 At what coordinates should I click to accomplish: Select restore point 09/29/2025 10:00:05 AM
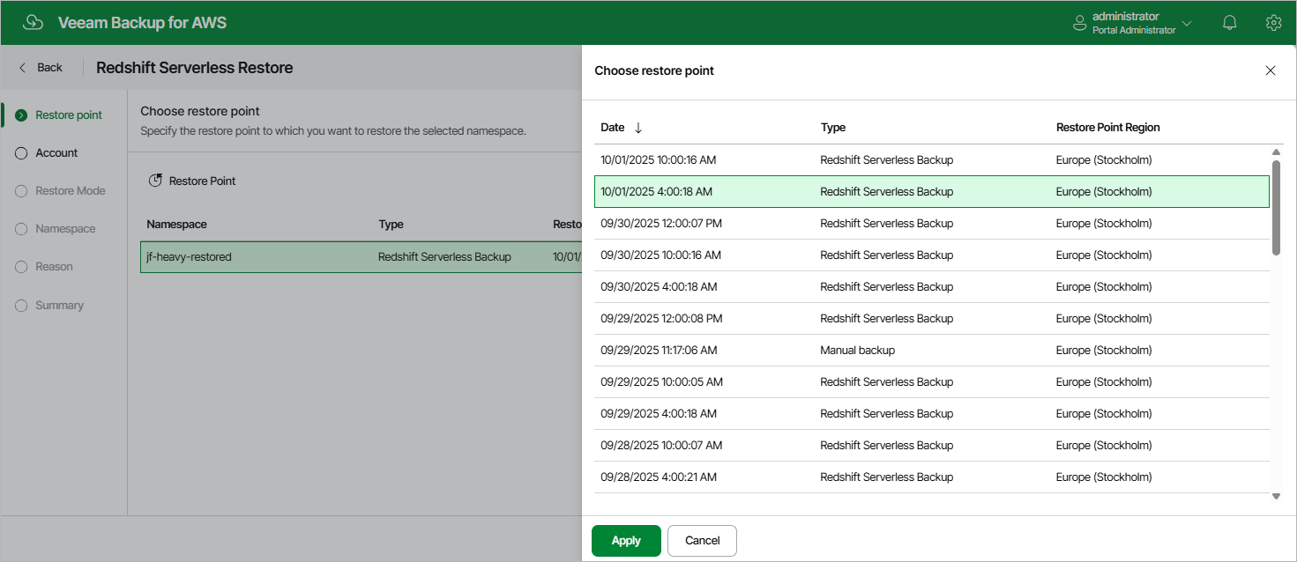[932, 382]
